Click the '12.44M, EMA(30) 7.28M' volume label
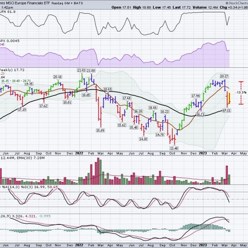The height and width of the screenshot is (248, 248). 23,158
